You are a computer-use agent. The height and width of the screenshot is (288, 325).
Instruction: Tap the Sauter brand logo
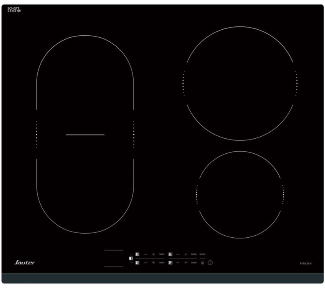click(x=25, y=263)
